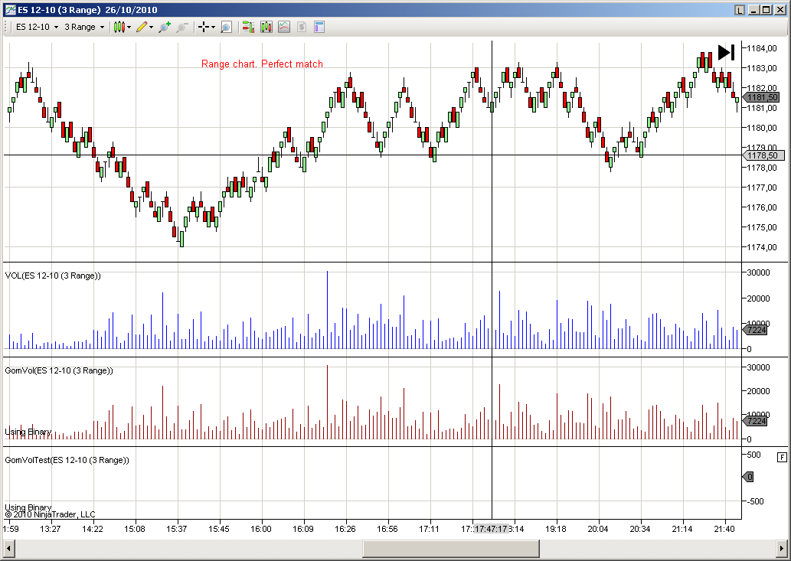The image size is (791, 561).
Task: Click the 0 value marker on GomVolTest panel
Action: 748,477
